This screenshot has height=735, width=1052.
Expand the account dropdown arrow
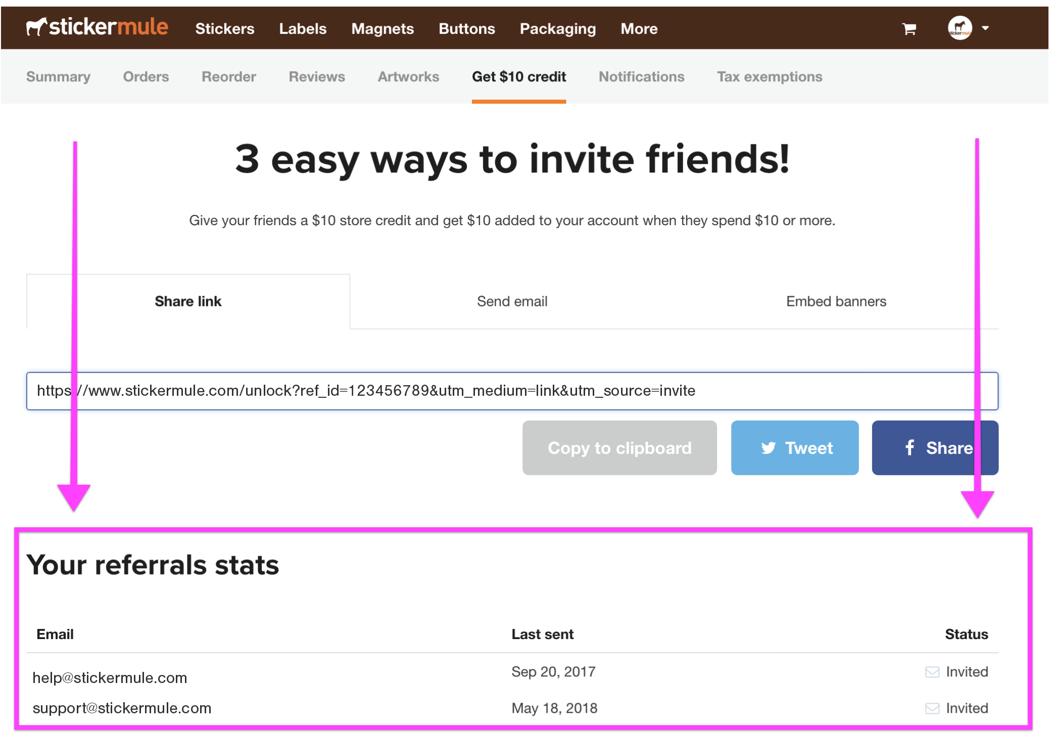point(985,28)
